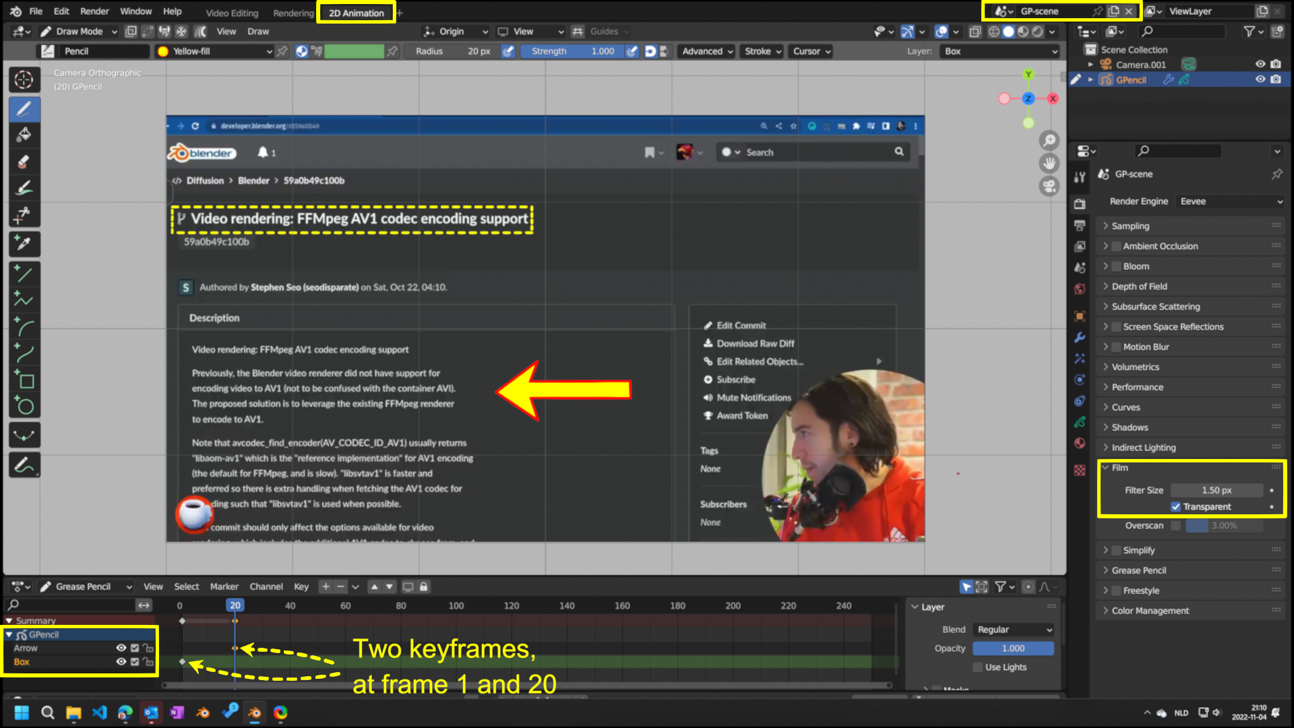
Task: Select the Curve tool
Action: [24, 353]
